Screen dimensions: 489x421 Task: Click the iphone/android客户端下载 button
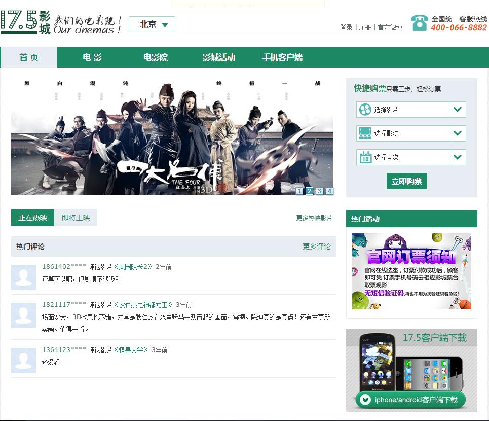411,400
